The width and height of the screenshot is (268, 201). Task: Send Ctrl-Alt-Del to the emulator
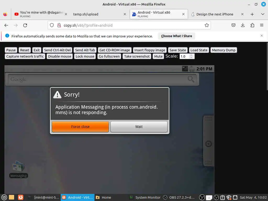(x=57, y=50)
